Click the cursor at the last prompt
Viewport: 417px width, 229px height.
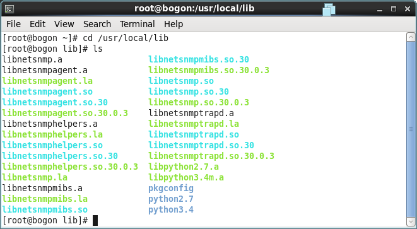[95, 221]
